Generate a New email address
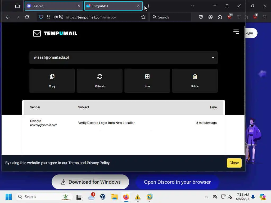 (x=147, y=81)
